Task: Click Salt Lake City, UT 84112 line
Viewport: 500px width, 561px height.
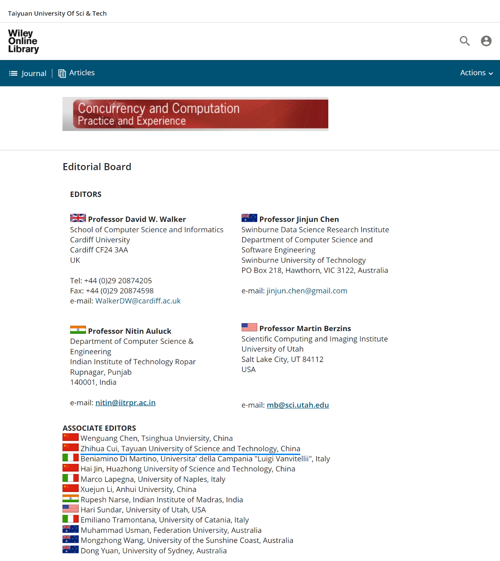Action: [x=283, y=359]
